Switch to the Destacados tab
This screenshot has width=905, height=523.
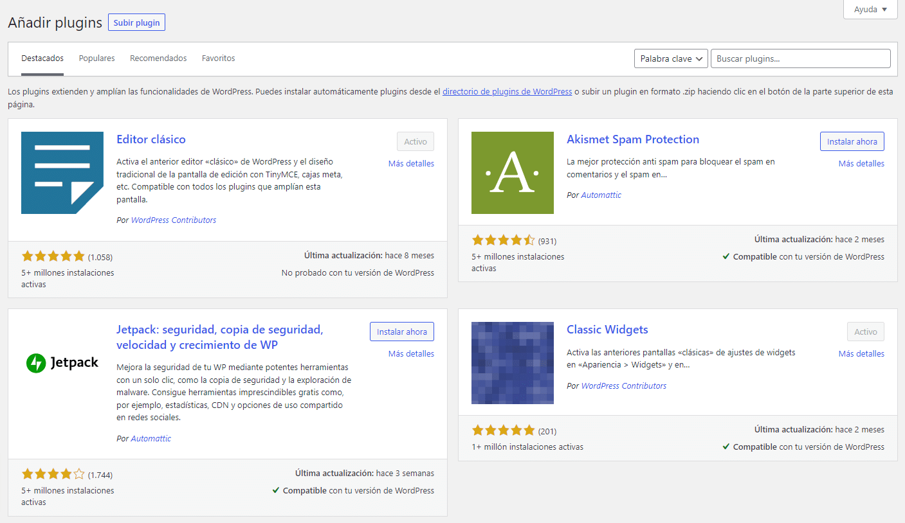(x=42, y=58)
